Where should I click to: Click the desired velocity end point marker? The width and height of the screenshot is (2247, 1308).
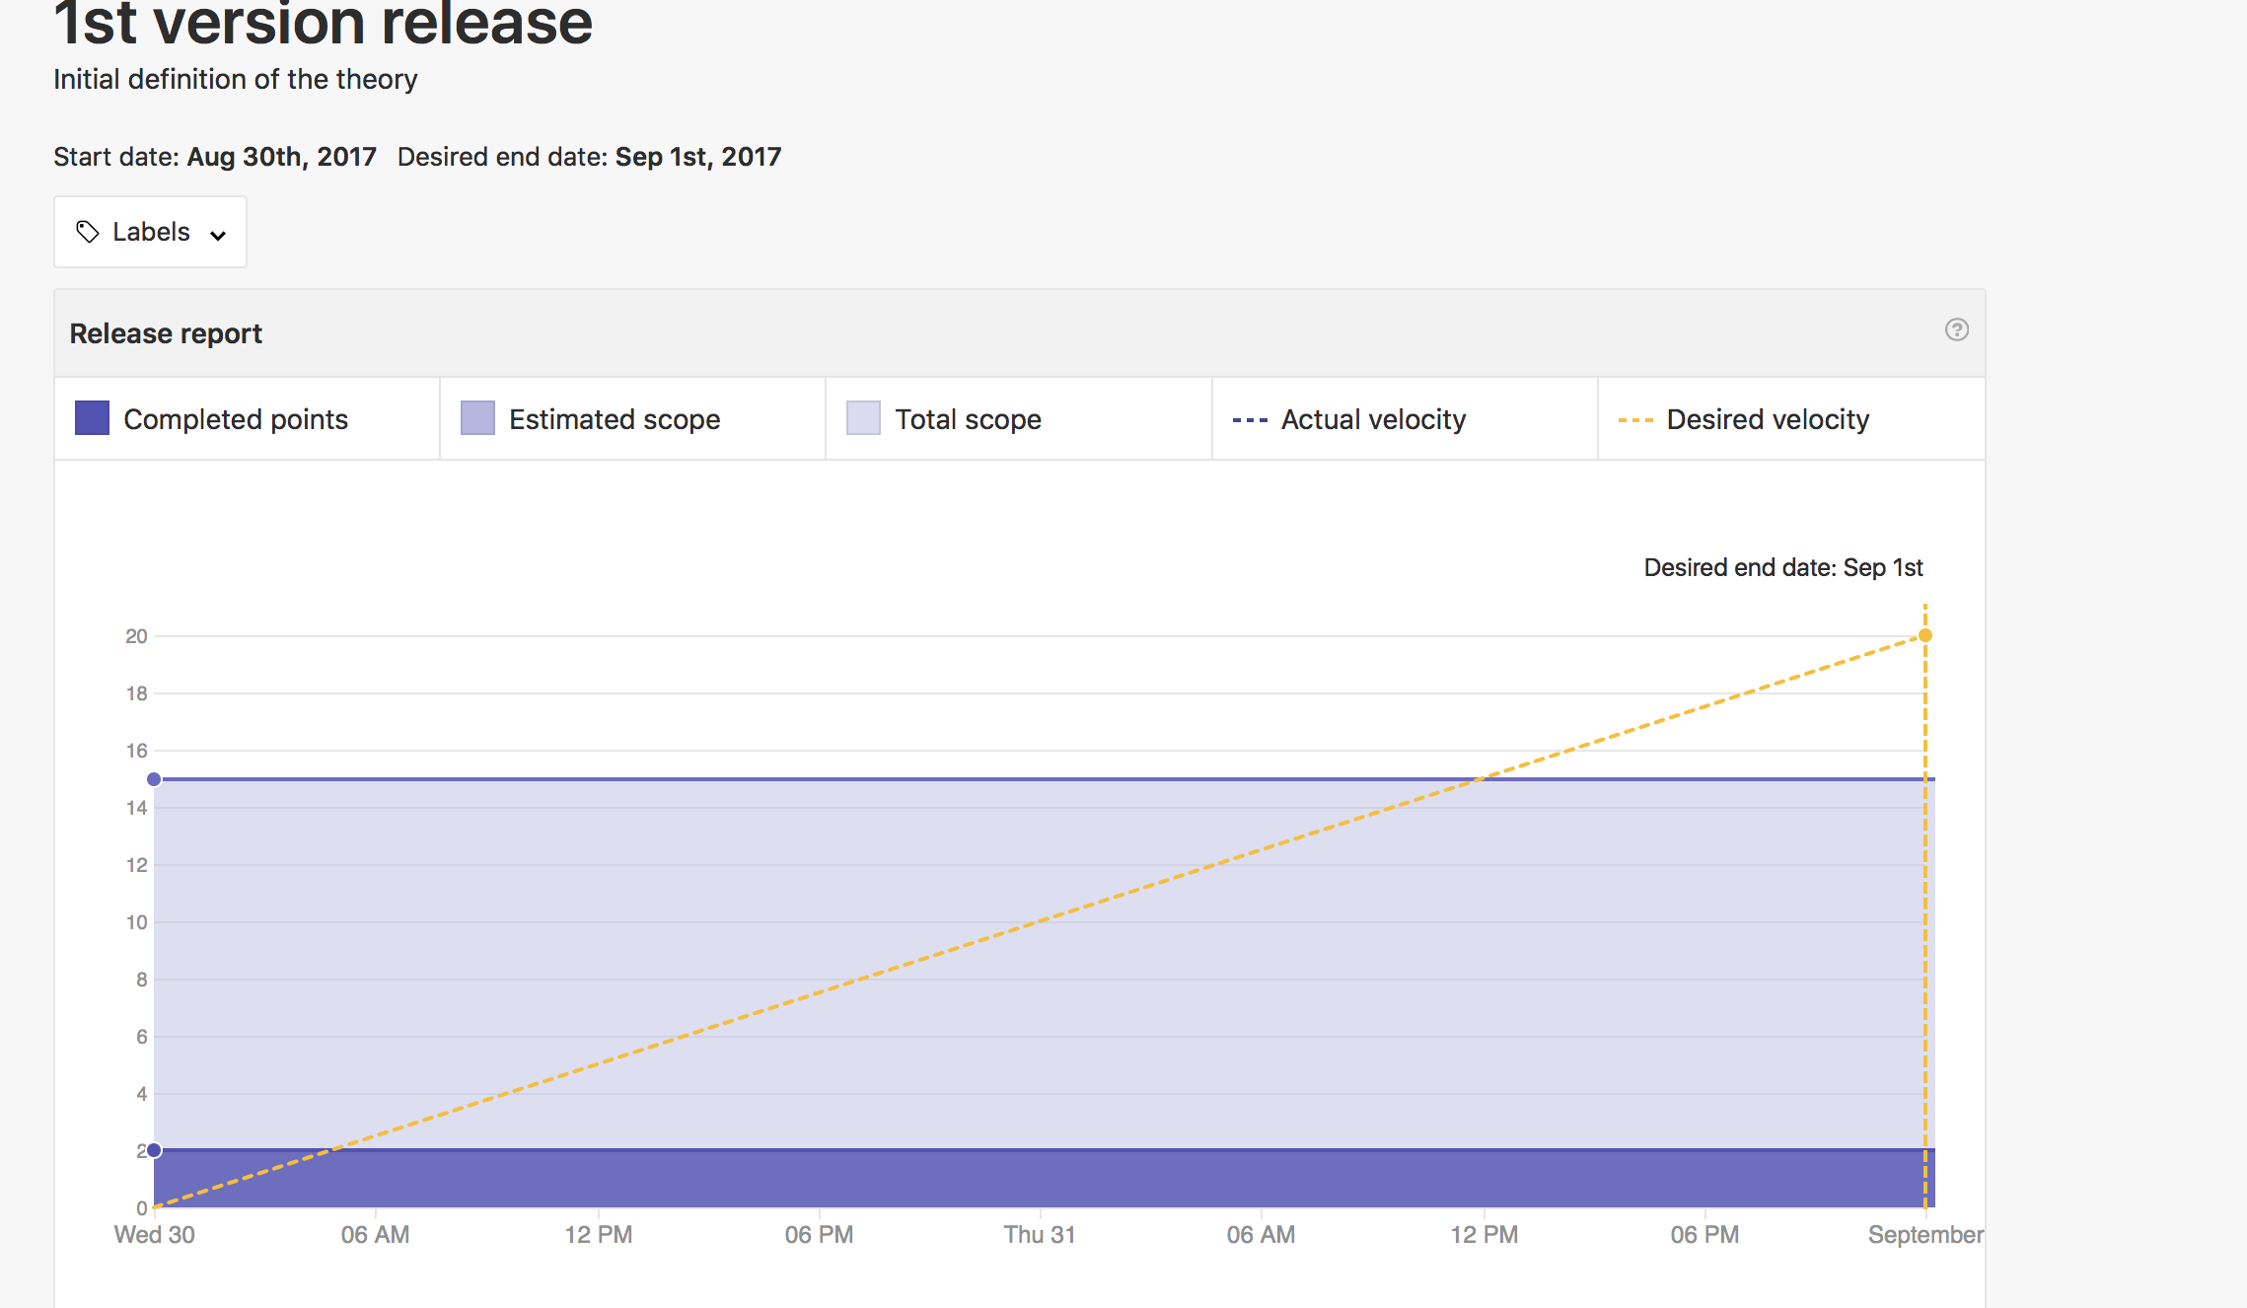pyautogui.click(x=1924, y=635)
